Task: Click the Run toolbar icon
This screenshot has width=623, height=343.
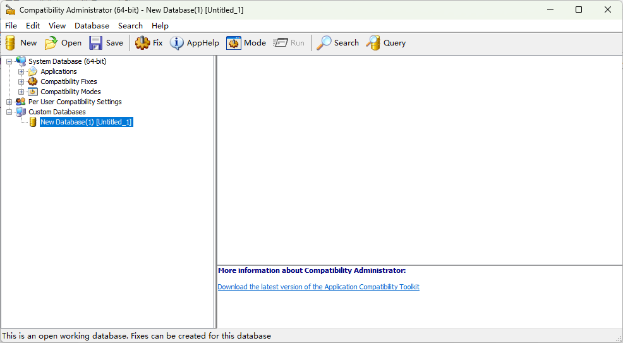Action: point(280,42)
